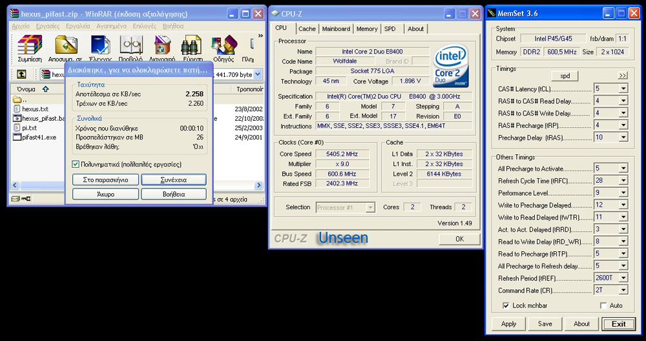
Task: Open the Αγαπημένα menu in WinRAR
Action: (x=111, y=26)
